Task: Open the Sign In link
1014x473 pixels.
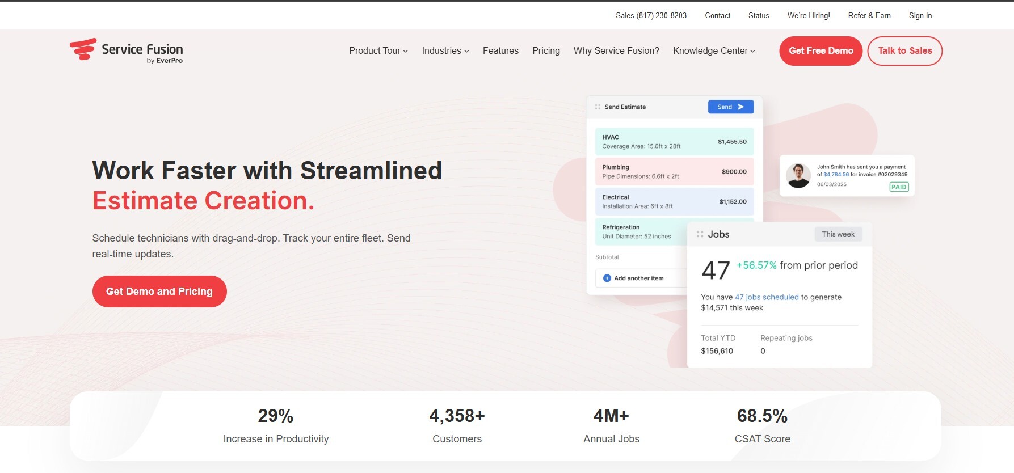Action: (920, 15)
